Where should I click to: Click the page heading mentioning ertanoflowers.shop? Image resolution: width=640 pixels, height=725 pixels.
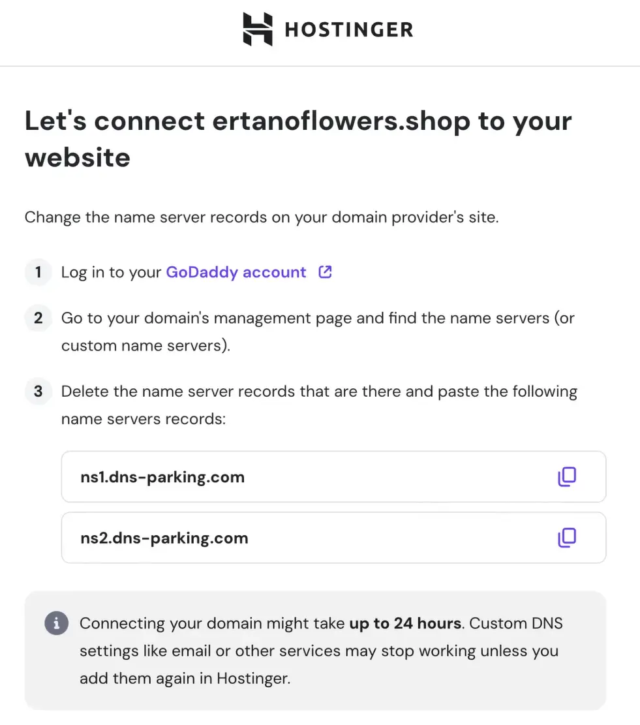(297, 138)
